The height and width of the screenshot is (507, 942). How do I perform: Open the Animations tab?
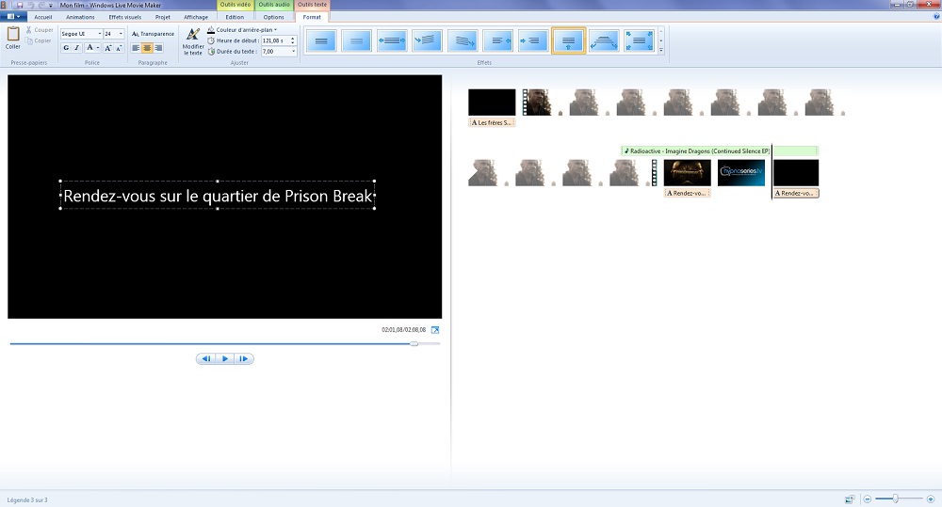80,17
